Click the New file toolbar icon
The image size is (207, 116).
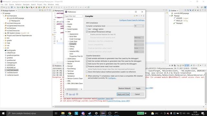(2, 7)
